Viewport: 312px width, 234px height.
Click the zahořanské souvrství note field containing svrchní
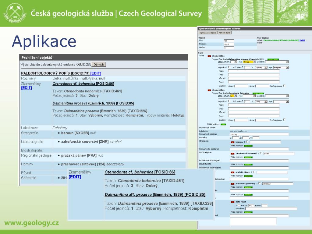click(x=279, y=154)
